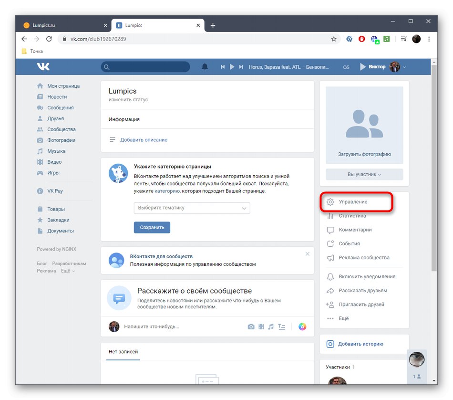Attach music note to the post
453x400 pixels.
point(271,326)
